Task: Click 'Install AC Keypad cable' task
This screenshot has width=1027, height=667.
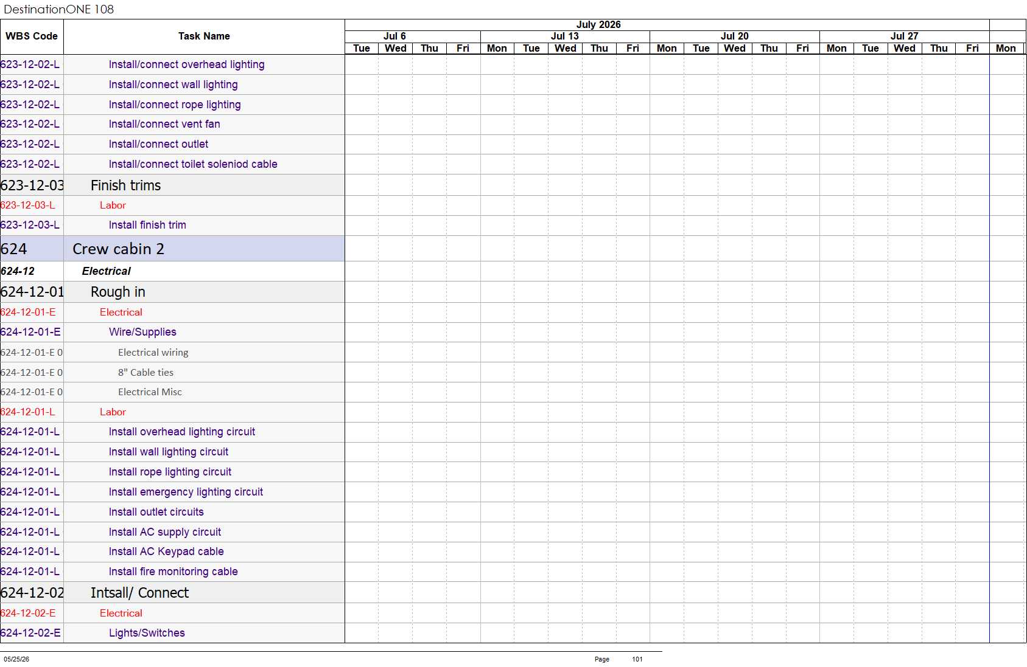Action: tap(166, 551)
